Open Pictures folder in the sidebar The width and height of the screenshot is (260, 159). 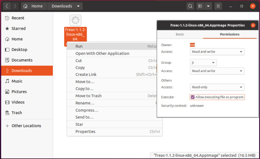click(x=27, y=92)
